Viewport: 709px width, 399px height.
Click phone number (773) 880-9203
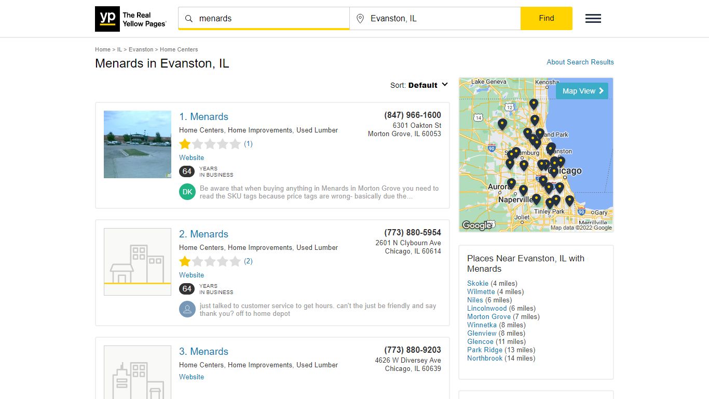(413, 350)
